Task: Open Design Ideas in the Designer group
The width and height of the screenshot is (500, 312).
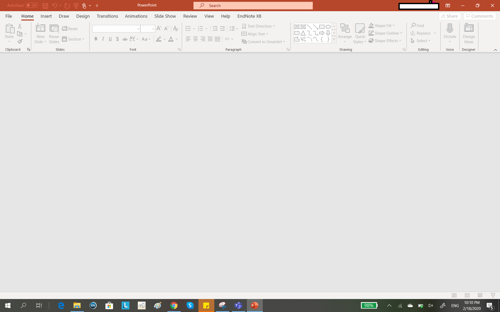Action: pos(469,34)
